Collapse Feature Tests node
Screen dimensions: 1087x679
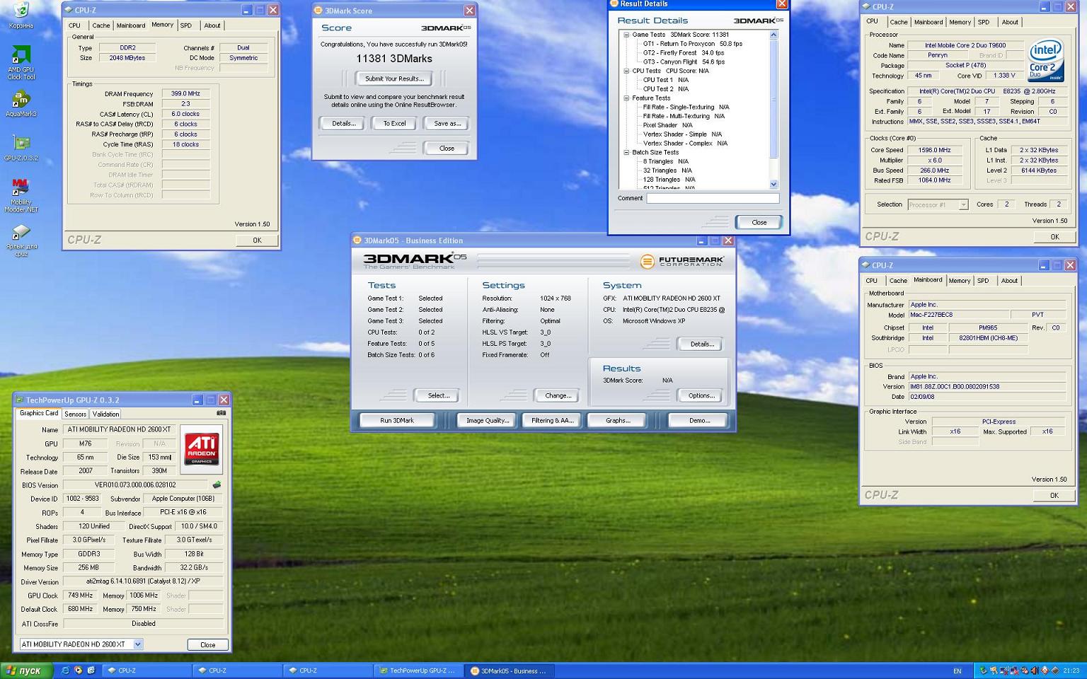click(626, 98)
